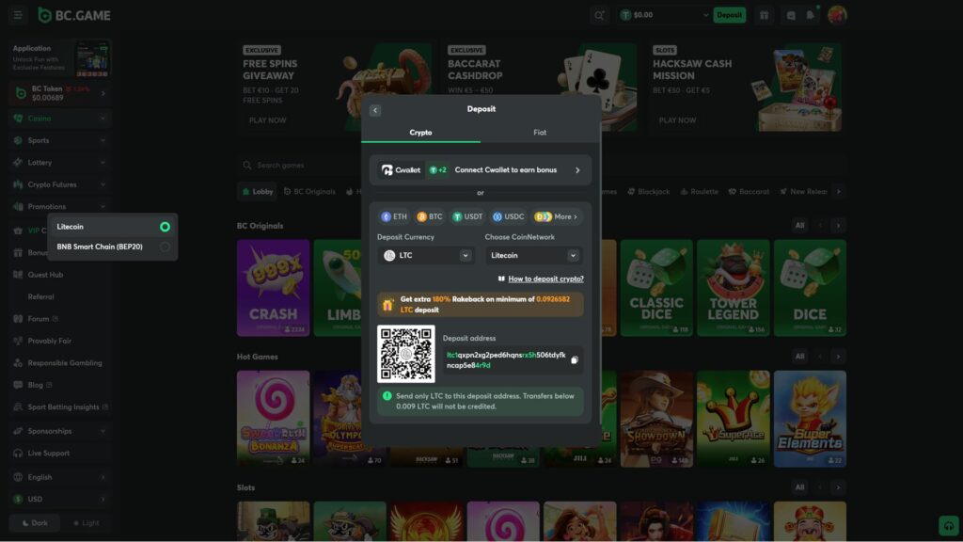Open the gift rewards icon in header
Image resolution: width=963 pixels, height=542 pixels.
tap(764, 15)
